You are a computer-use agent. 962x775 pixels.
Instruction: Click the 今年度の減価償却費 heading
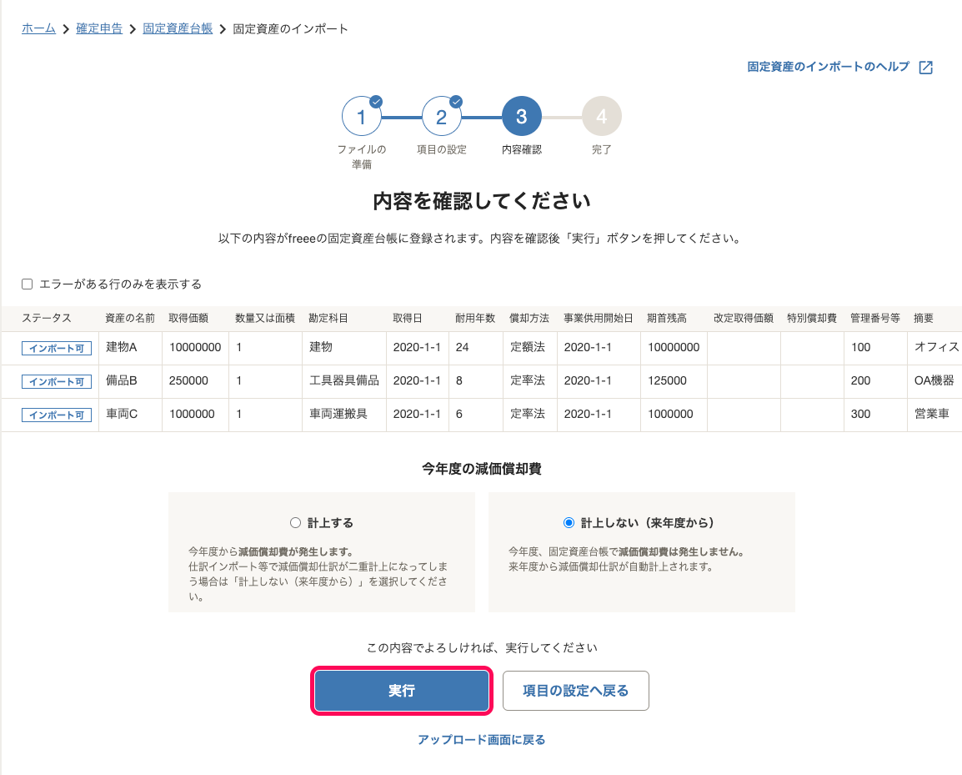point(482,469)
